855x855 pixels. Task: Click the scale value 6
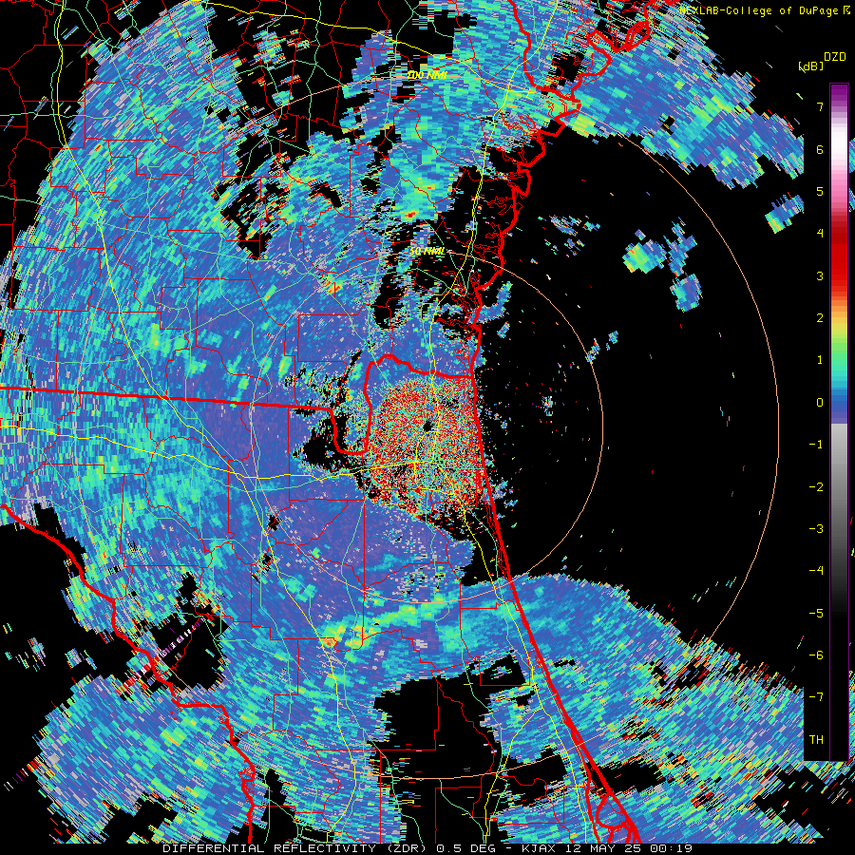point(820,149)
